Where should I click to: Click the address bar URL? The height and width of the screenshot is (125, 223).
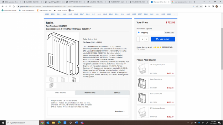[x=56, y=6]
